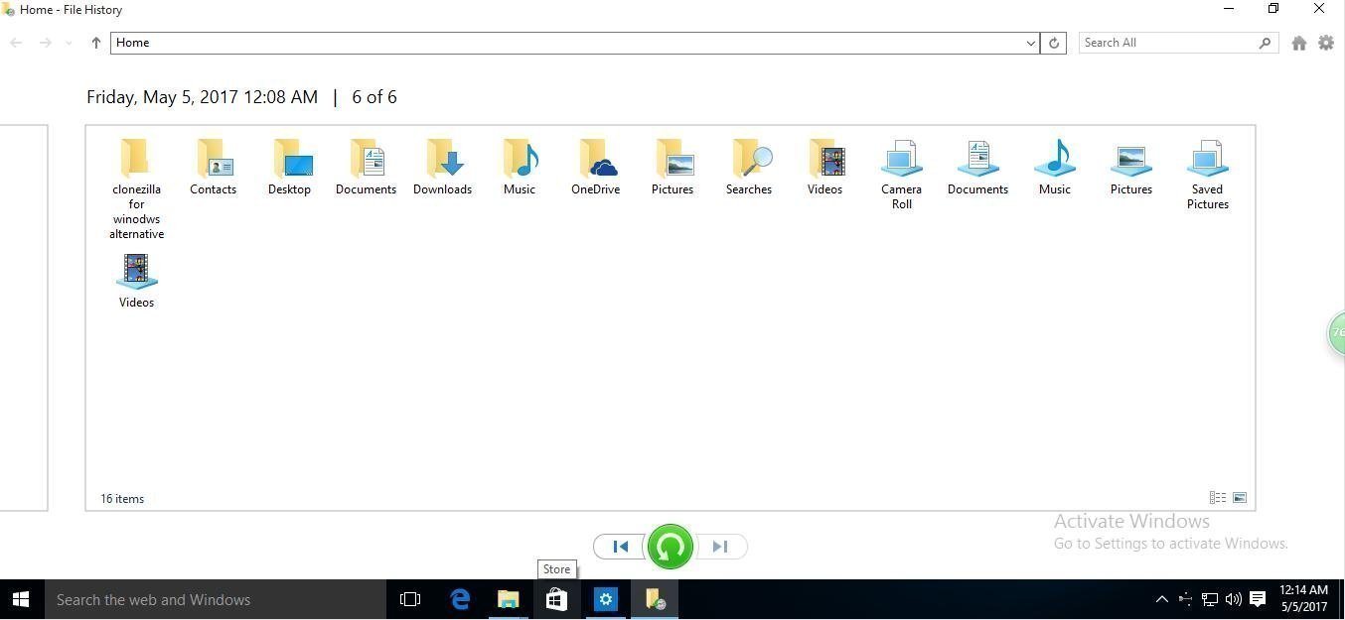Image resolution: width=1345 pixels, height=620 pixels.
Task: Open Microsoft Edge from the taskbar
Action: pos(460,599)
